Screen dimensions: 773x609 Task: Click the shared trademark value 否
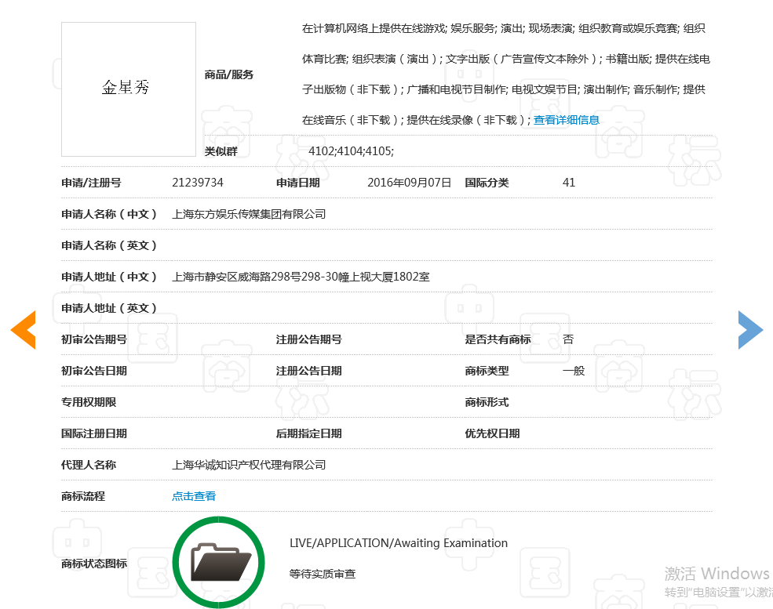tap(567, 339)
